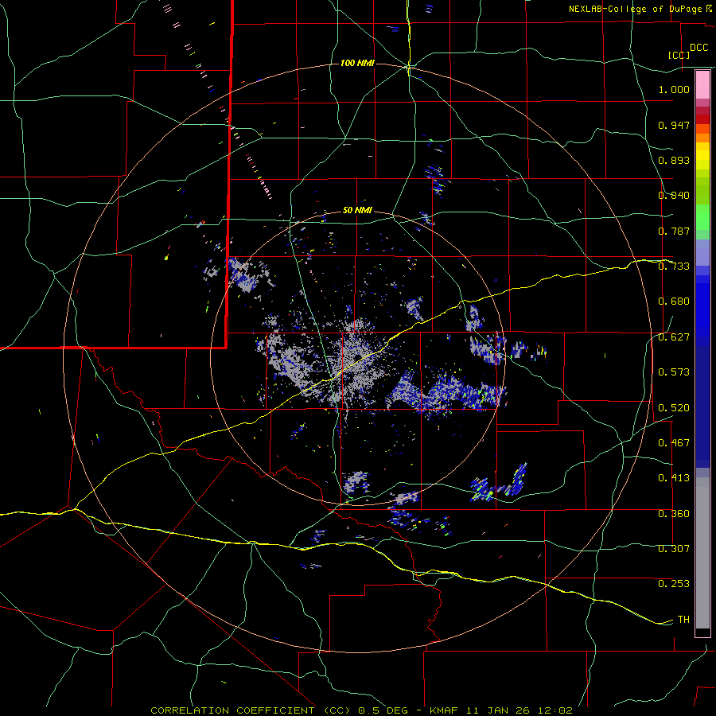Click the 12:02 time in the caption

[x=555, y=710]
